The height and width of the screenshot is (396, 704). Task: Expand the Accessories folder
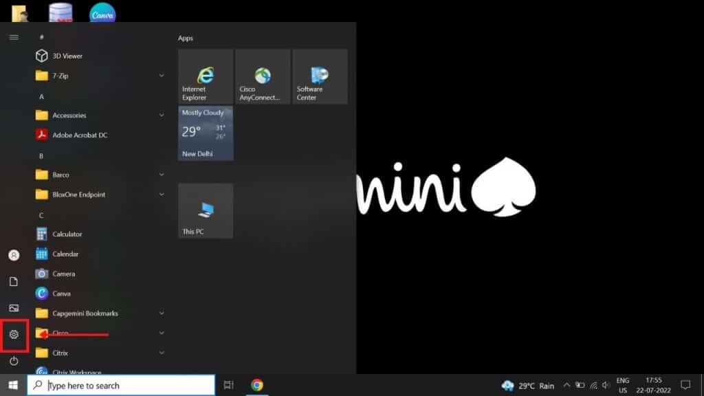pos(162,115)
